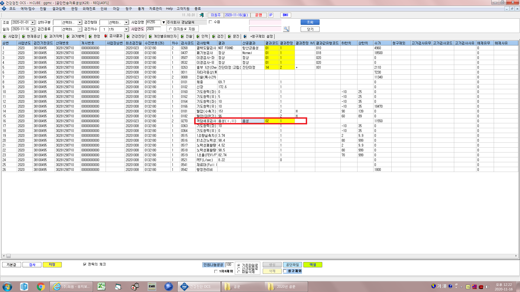Click the exit door icon in top toolbar
520x292 pixels.
click(x=201, y=15)
